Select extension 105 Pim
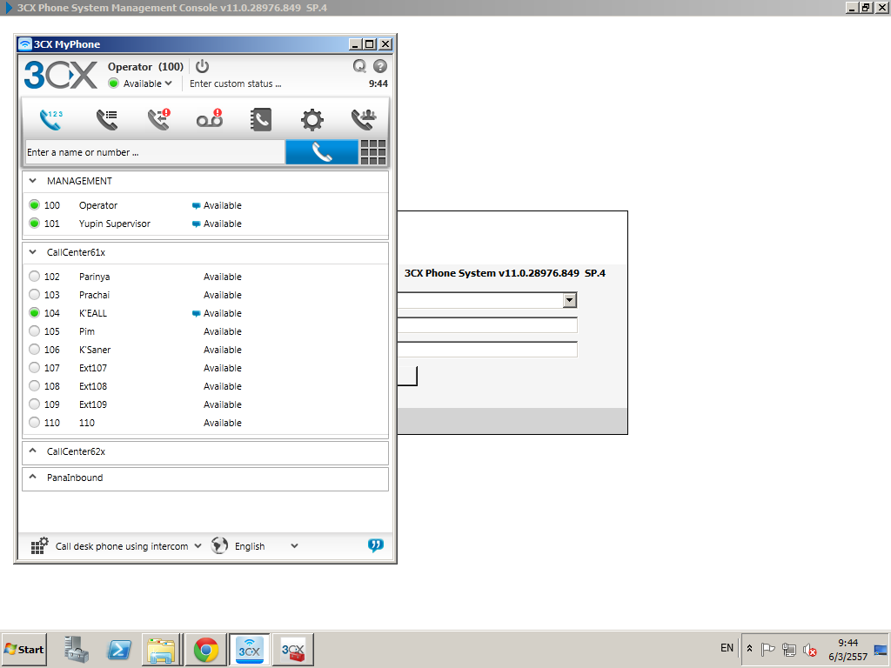891x668 pixels. 205,331
